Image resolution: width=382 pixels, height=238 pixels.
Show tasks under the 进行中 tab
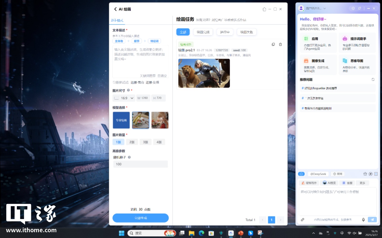(225, 32)
